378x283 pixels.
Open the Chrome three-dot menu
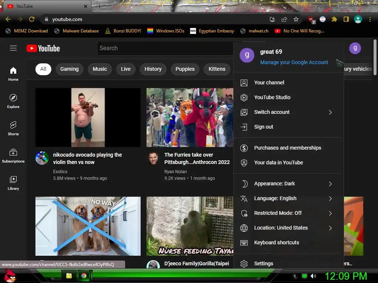point(370,19)
